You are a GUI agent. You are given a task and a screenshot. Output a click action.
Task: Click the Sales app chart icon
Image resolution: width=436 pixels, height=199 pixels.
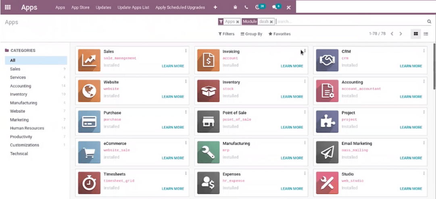point(89,60)
